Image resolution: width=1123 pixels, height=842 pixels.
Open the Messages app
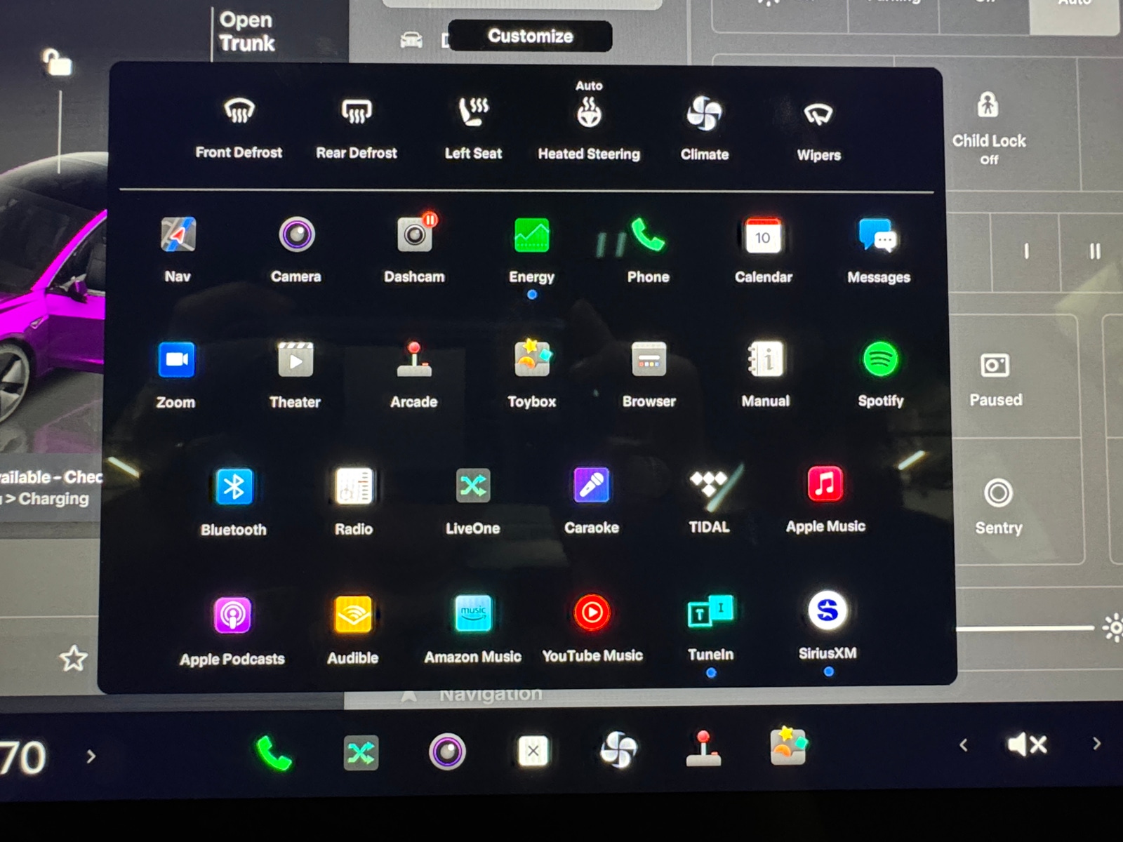(878, 236)
